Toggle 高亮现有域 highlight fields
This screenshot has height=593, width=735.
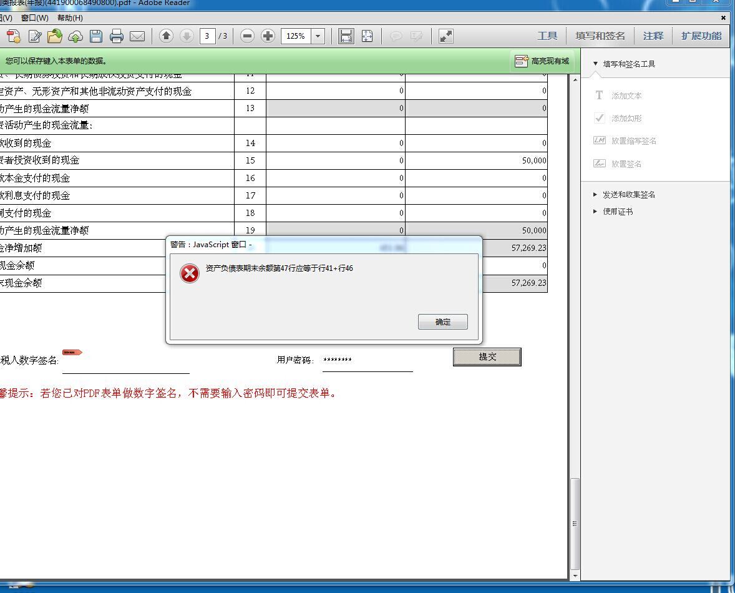[x=542, y=61]
